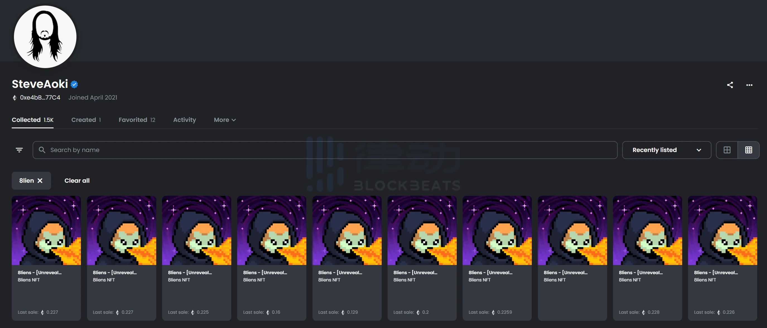The width and height of the screenshot is (767, 328).
Task: Click Steve Aoki profile avatar
Action: pos(45,37)
